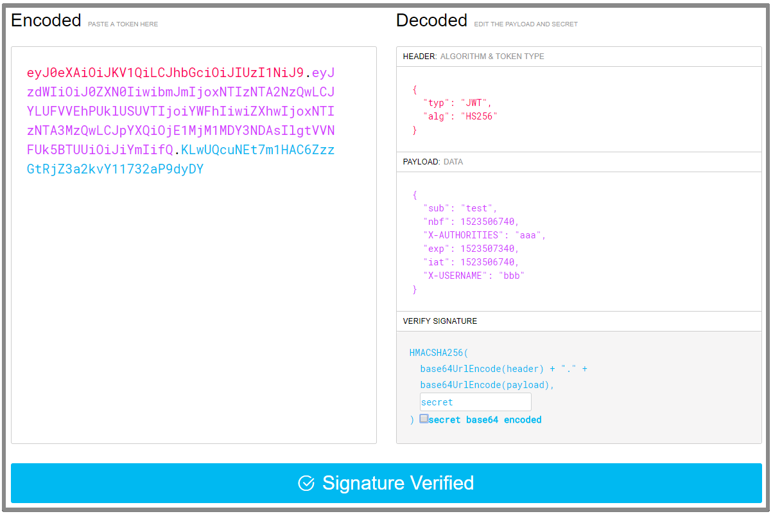
Task: Click the 'Decoded' heading
Action: point(431,21)
